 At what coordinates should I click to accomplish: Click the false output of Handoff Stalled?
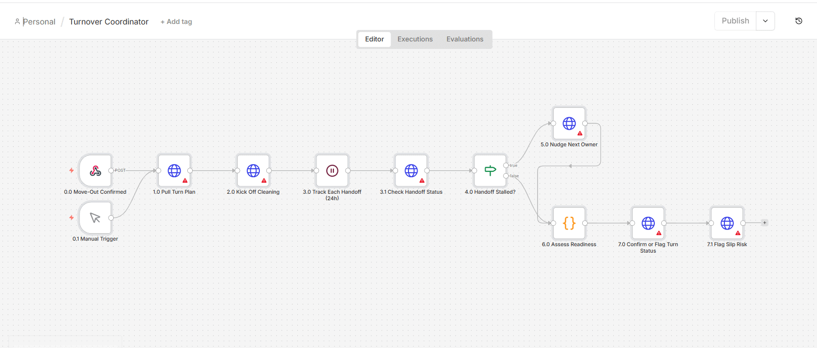pyautogui.click(x=506, y=176)
